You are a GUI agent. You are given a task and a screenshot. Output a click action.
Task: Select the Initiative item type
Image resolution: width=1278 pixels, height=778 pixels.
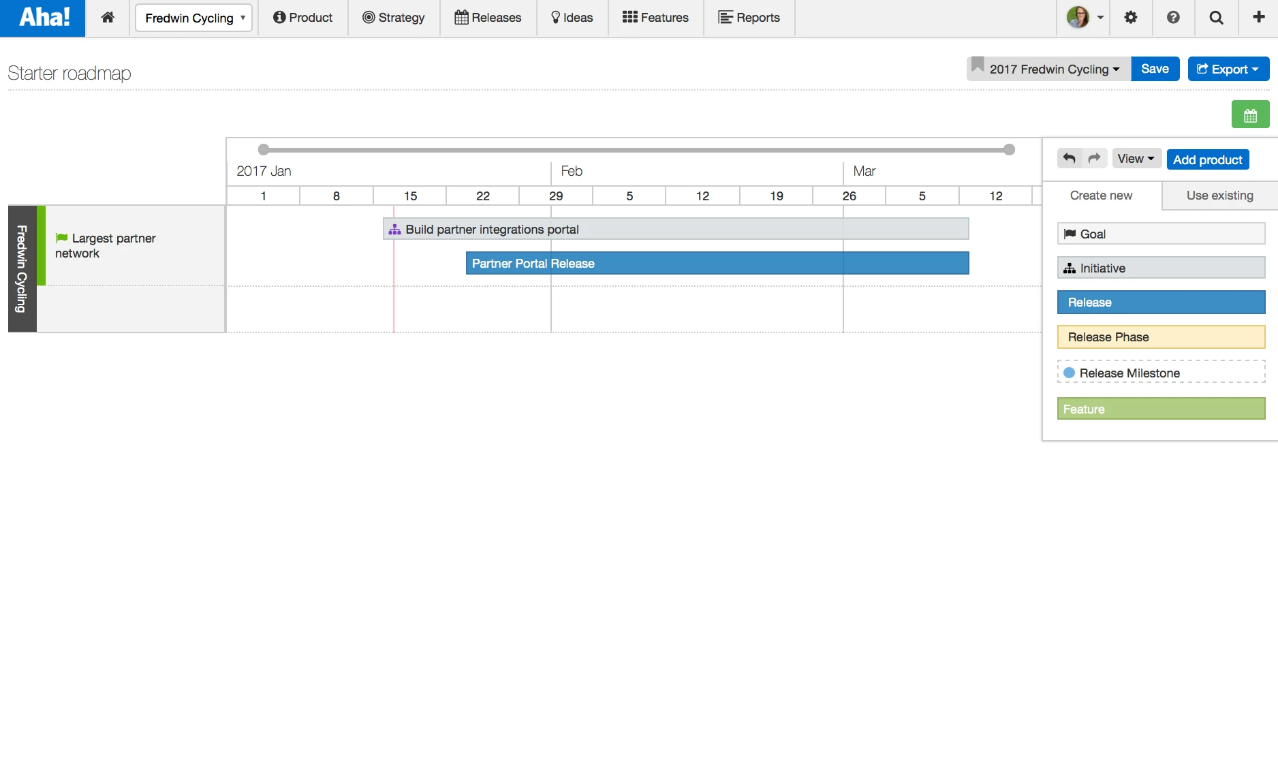(x=1161, y=268)
